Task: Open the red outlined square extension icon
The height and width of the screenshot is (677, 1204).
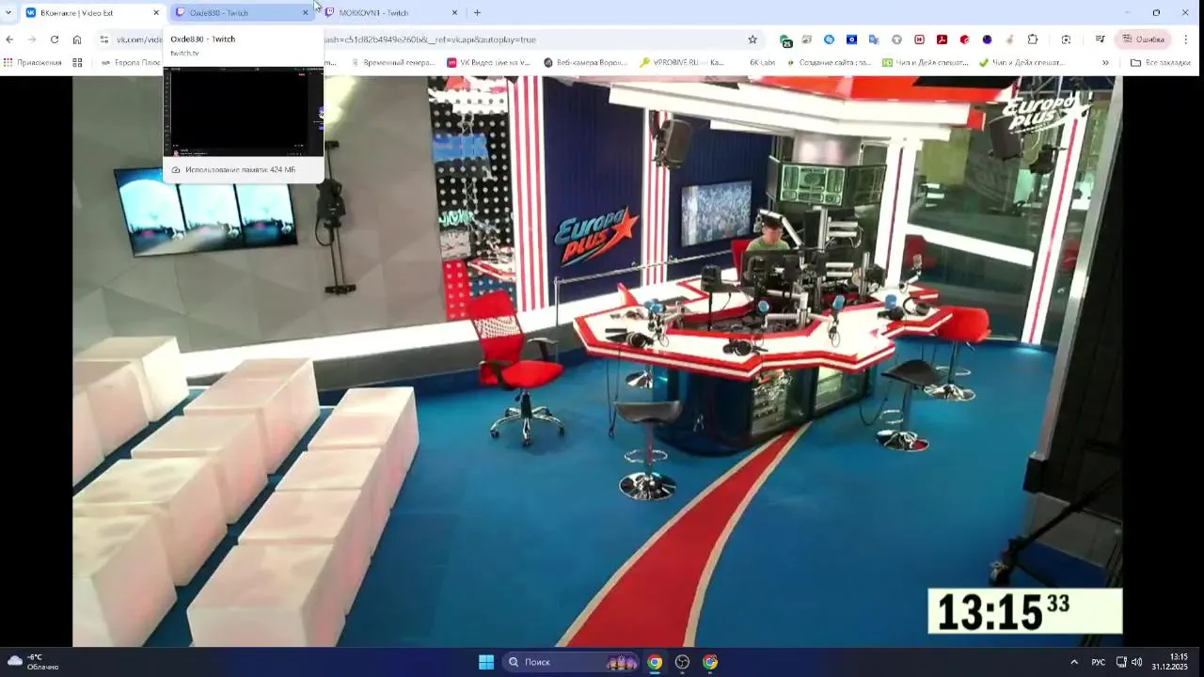Action: [919, 39]
